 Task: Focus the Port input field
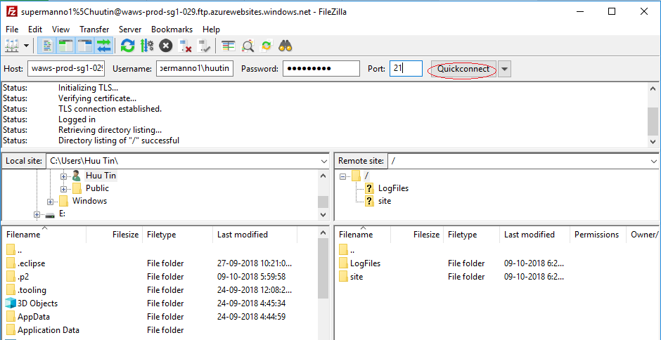(x=406, y=69)
